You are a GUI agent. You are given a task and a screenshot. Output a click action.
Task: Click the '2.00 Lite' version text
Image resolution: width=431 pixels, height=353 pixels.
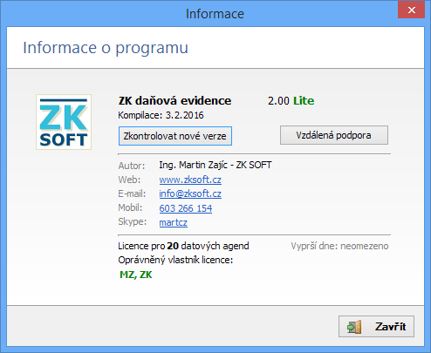291,101
